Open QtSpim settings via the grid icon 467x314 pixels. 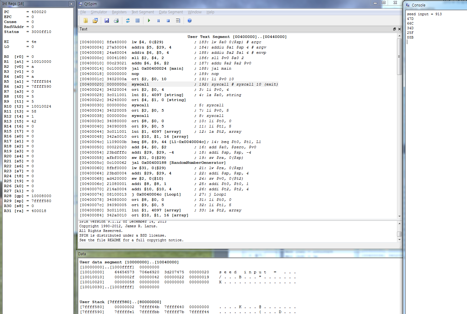pos(138,20)
